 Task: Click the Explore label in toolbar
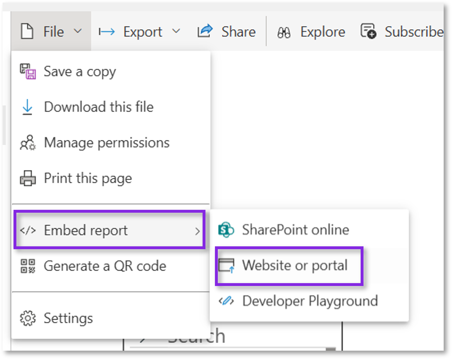pyautogui.click(x=323, y=32)
